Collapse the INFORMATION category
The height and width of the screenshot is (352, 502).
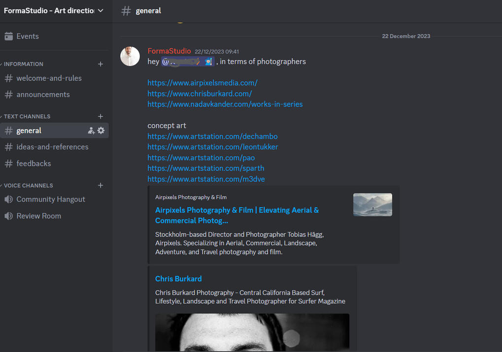coord(23,64)
